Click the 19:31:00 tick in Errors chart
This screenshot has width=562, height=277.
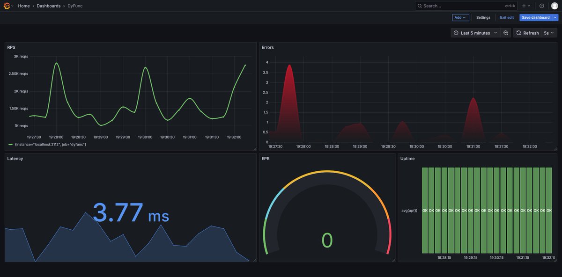tap(473, 146)
